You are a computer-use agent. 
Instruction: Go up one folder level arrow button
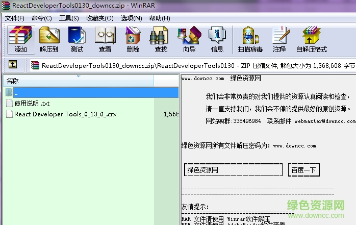point(13,64)
